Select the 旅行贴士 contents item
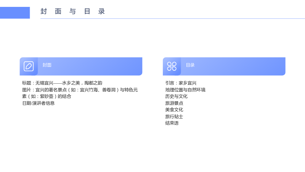305x172 pixels. pos(174,117)
